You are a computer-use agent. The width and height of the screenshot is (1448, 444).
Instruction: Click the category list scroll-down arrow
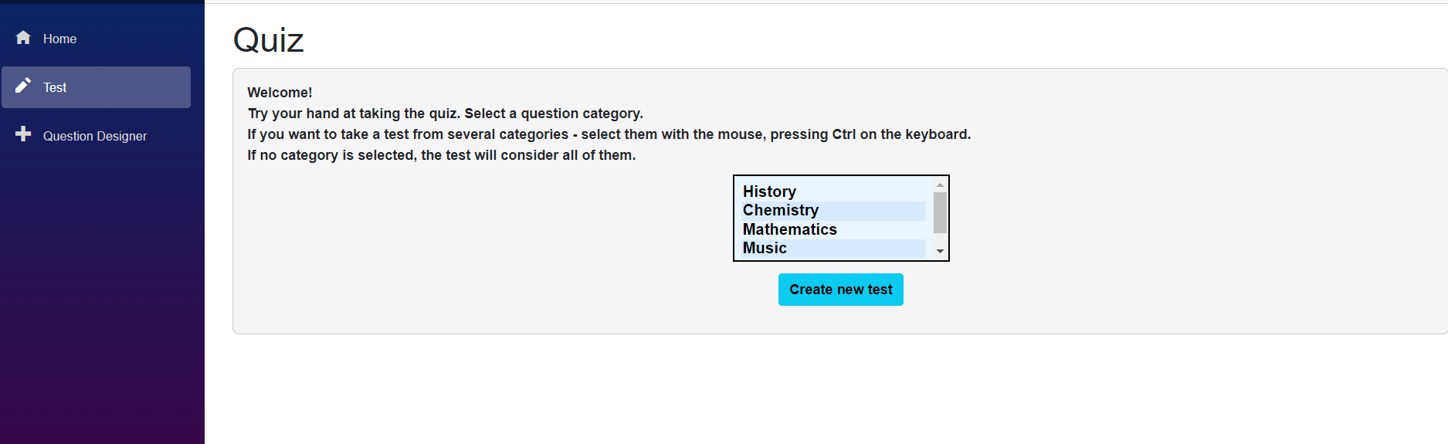(x=940, y=251)
